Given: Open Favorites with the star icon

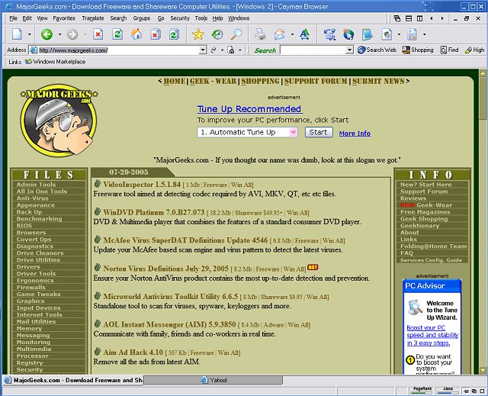Looking at the screenshot, I should pos(198,34).
